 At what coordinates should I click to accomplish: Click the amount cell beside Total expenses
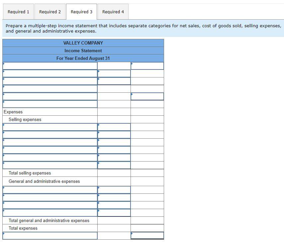coord(114,228)
